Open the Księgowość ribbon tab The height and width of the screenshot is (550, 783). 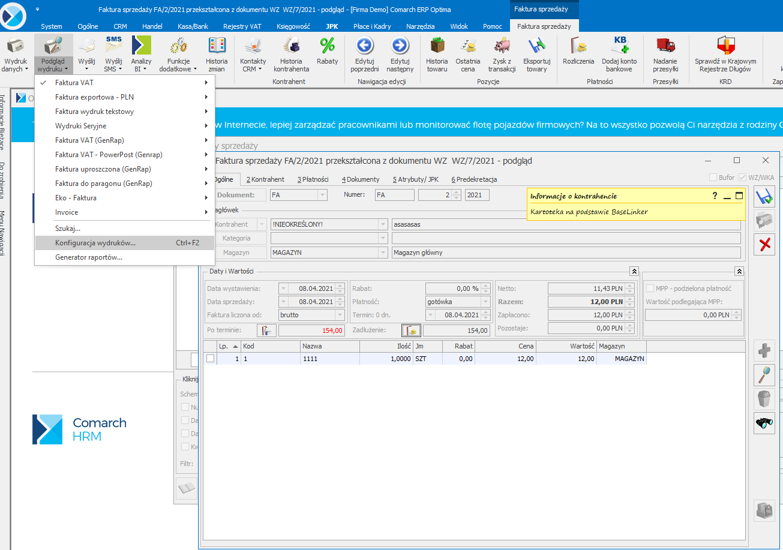[293, 26]
